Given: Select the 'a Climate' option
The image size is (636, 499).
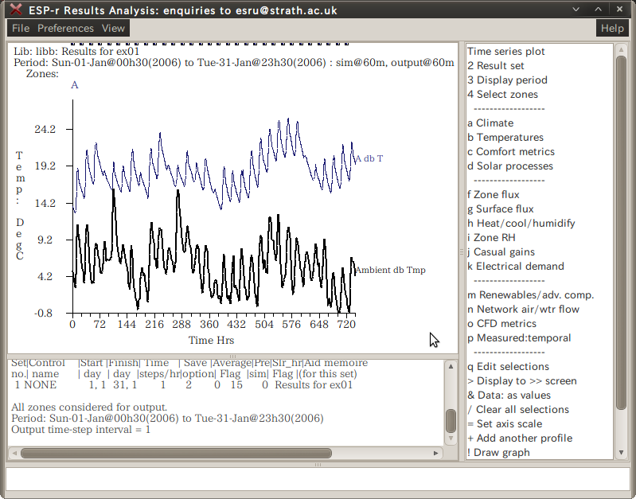Looking at the screenshot, I should coord(490,123).
